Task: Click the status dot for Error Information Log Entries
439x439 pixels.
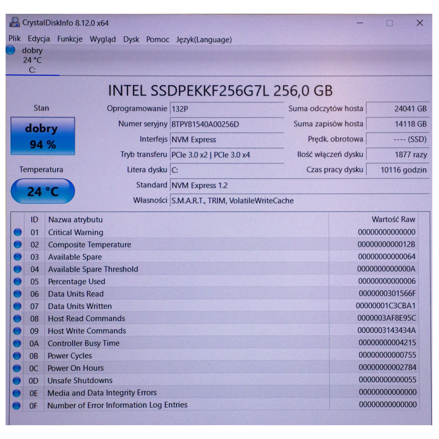Action: click(x=17, y=405)
